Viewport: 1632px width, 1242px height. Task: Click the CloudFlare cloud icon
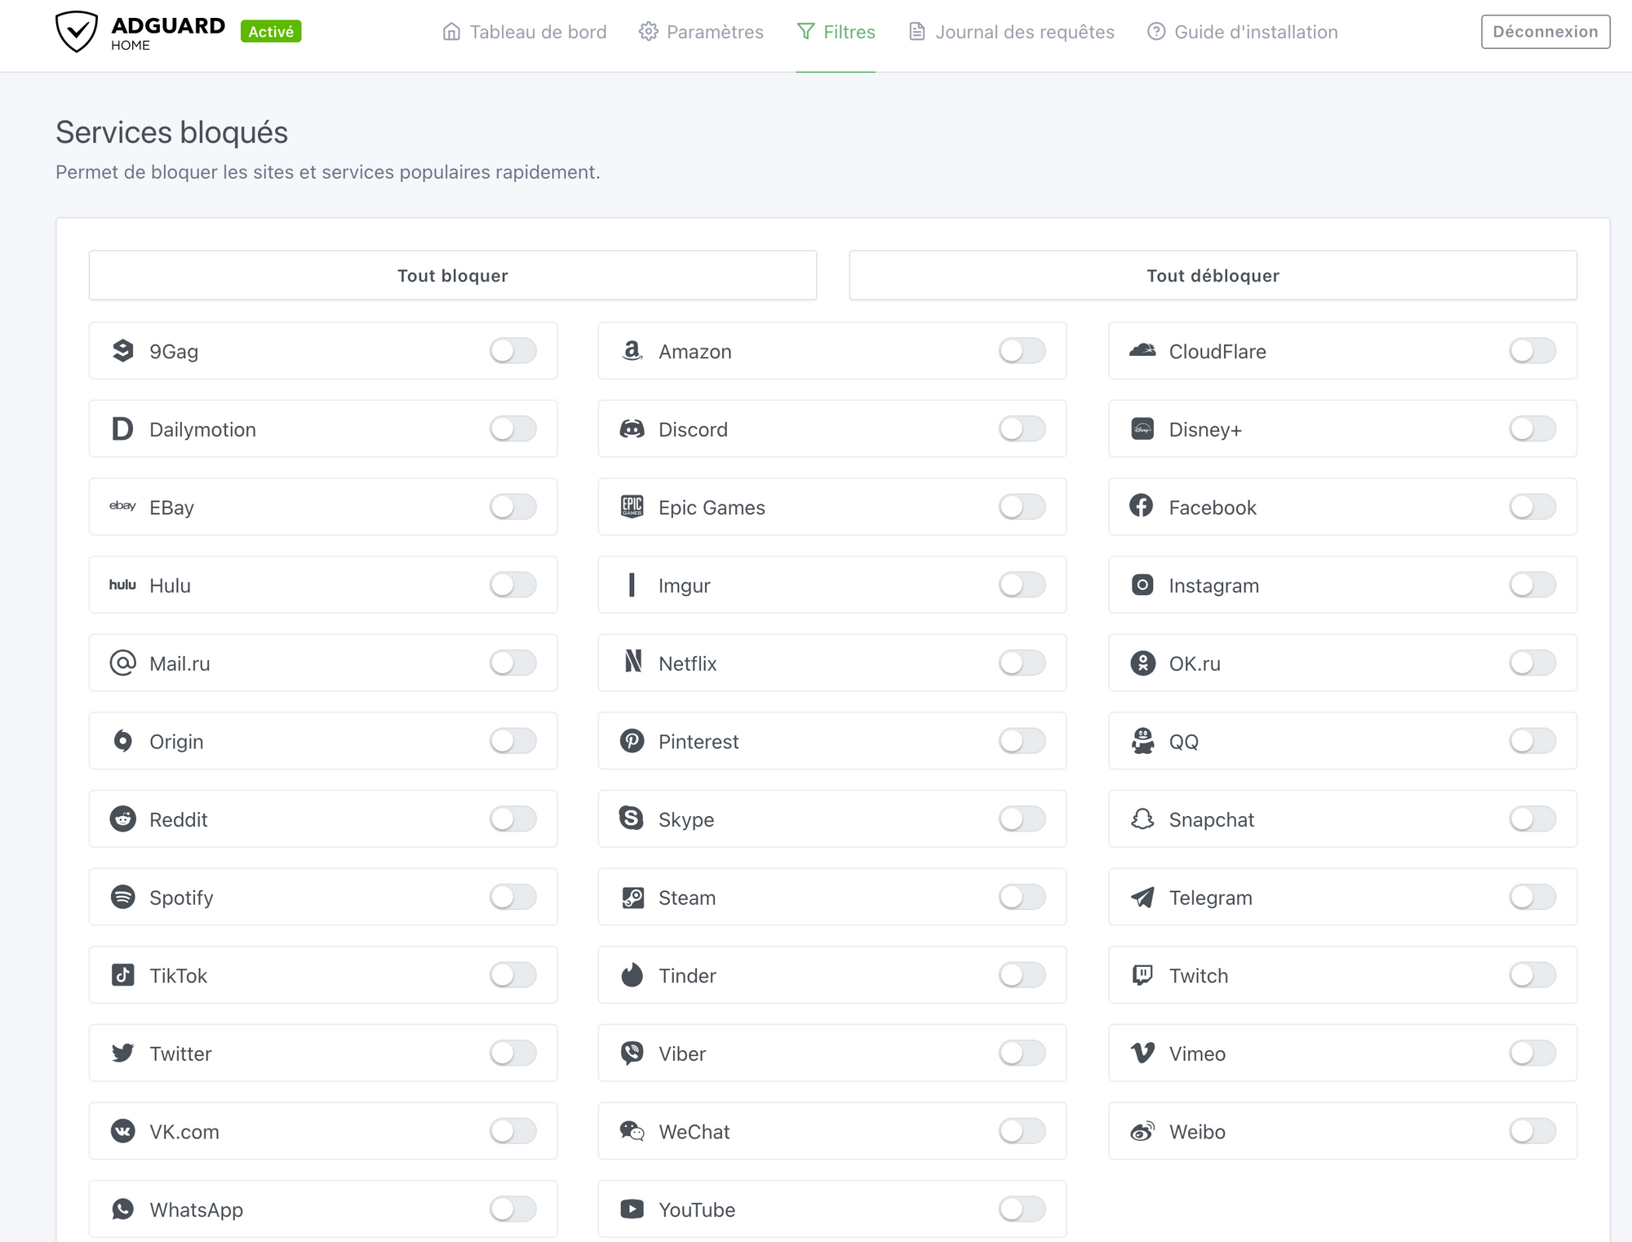1142,351
